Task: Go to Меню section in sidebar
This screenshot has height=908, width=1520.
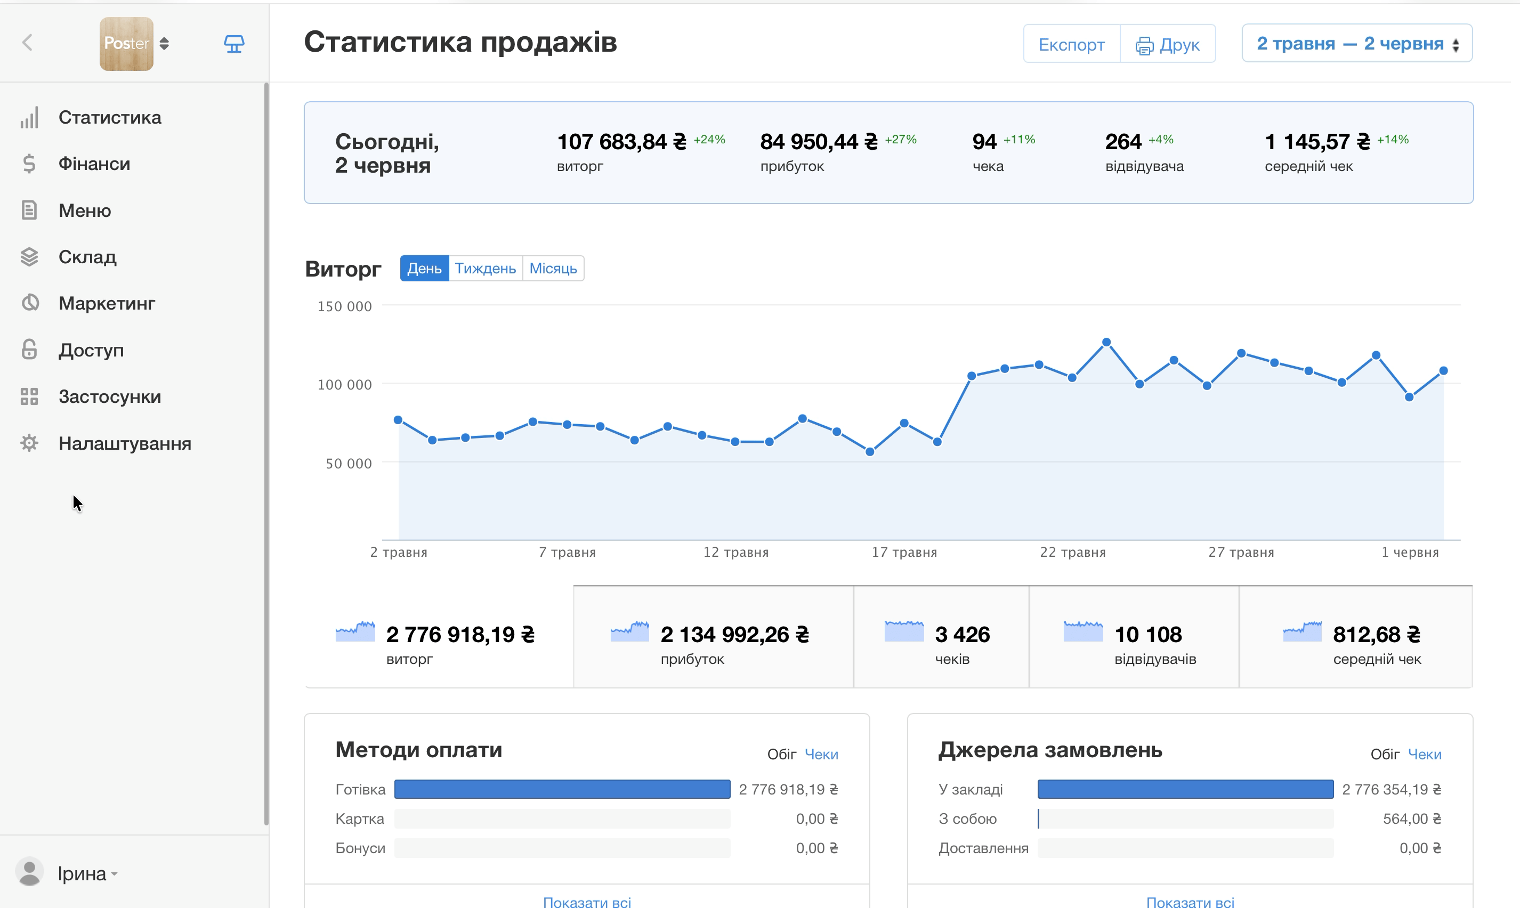Action: coord(85,210)
